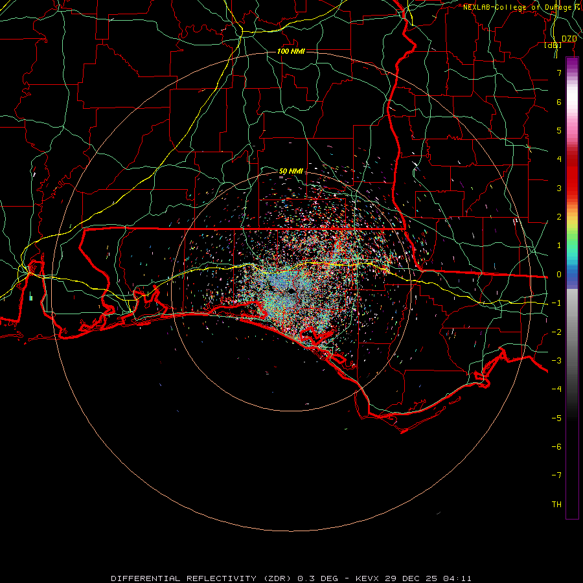Click the ZDR color bar legend
This screenshot has width=583, height=583.
click(x=572, y=288)
